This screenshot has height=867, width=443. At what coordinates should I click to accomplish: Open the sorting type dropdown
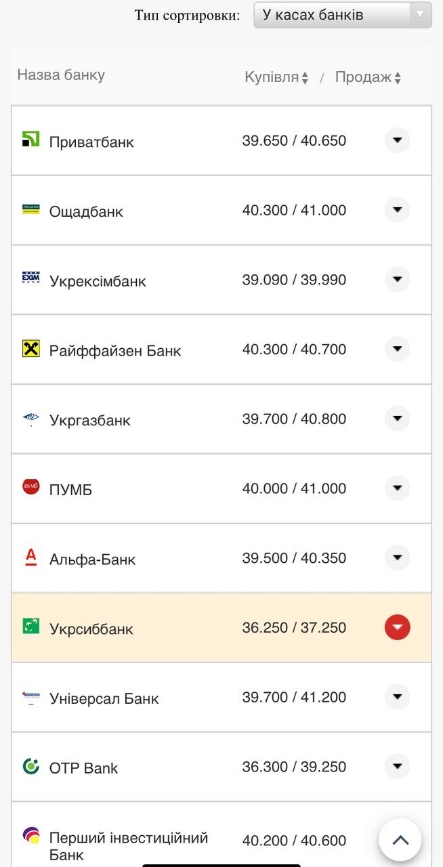tap(342, 15)
